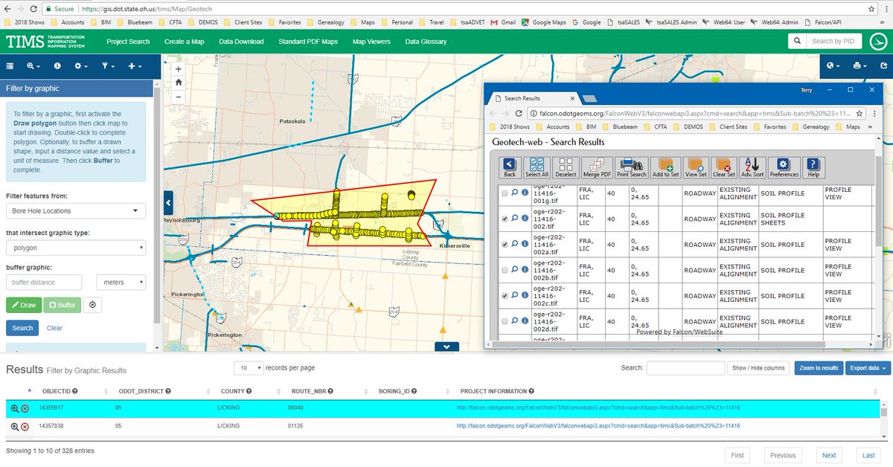Expand the map bottom chevron panel

pyautogui.click(x=446, y=347)
